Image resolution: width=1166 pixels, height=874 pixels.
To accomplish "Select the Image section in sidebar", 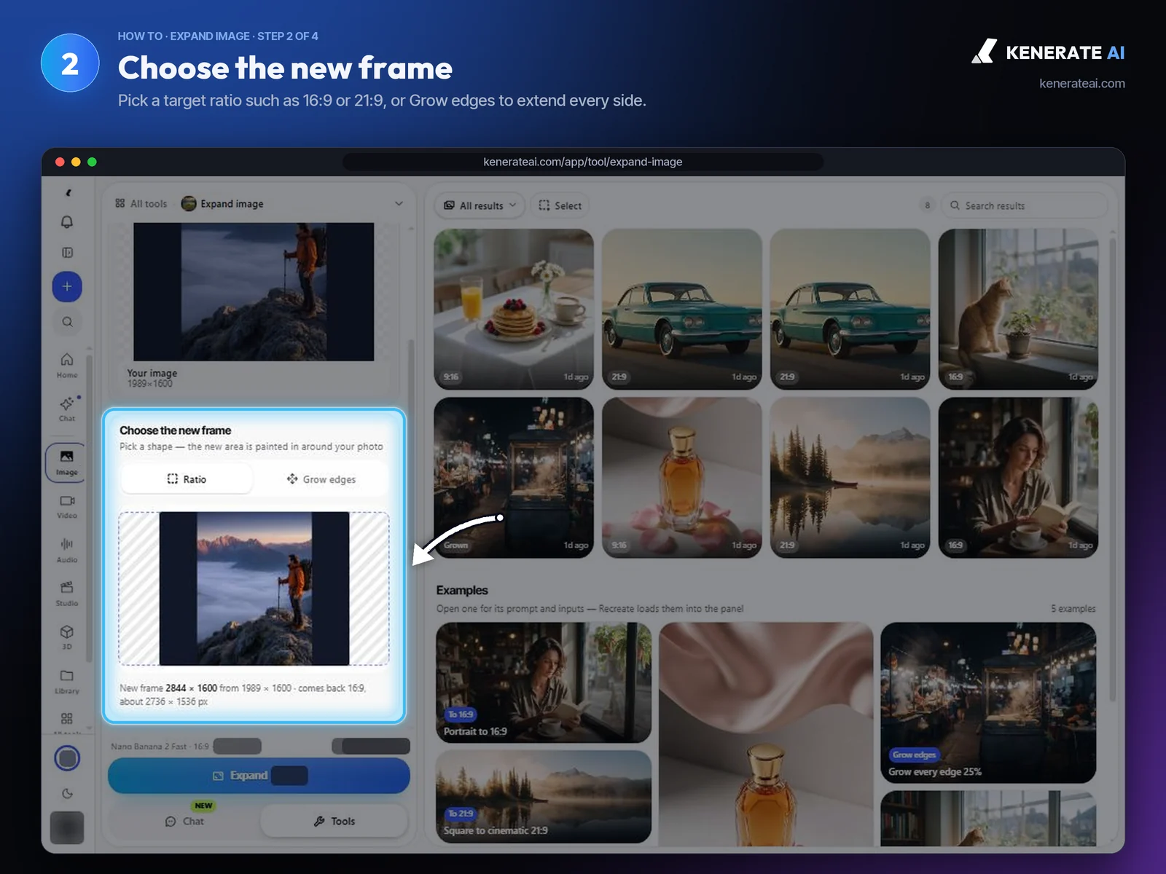I will (x=66, y=462).
